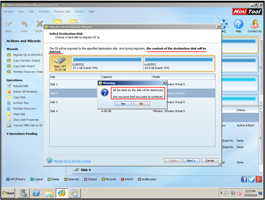Open the Contact Us icon

point(255,24)
